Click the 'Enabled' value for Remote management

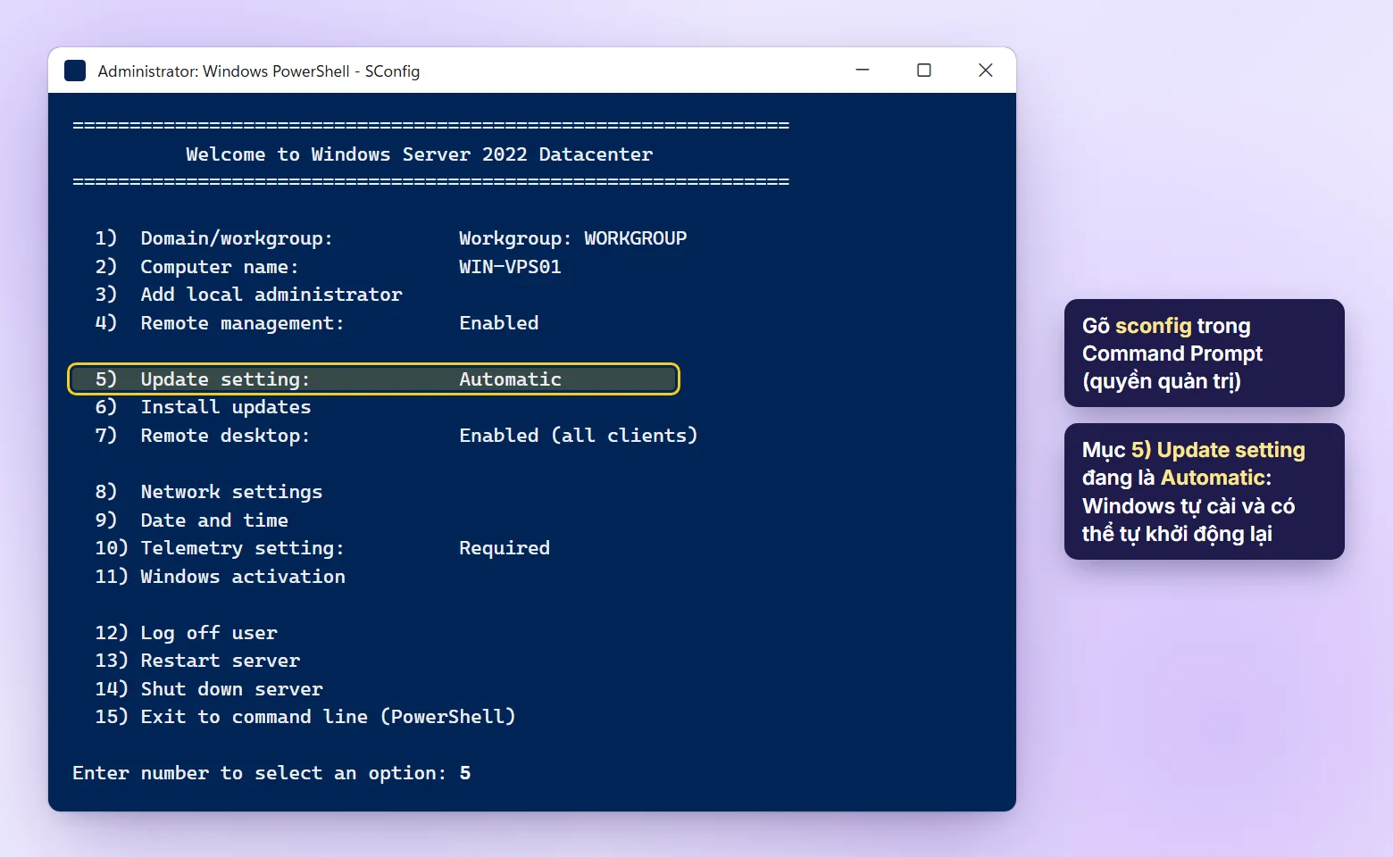[499, 323]
